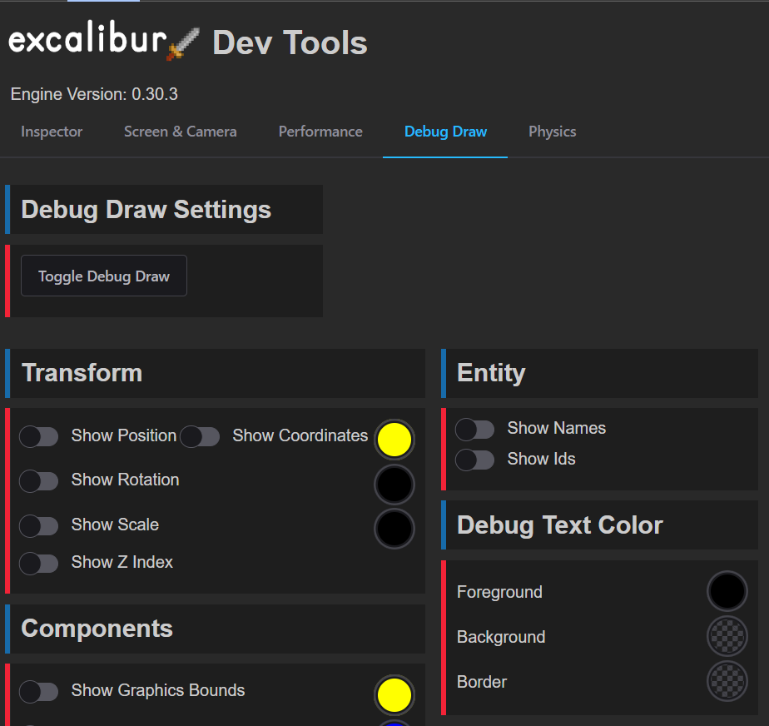Screen dimensions: 769x726
Task: Enable Show Coordinates toggle
Action: [x=201, y=436]
